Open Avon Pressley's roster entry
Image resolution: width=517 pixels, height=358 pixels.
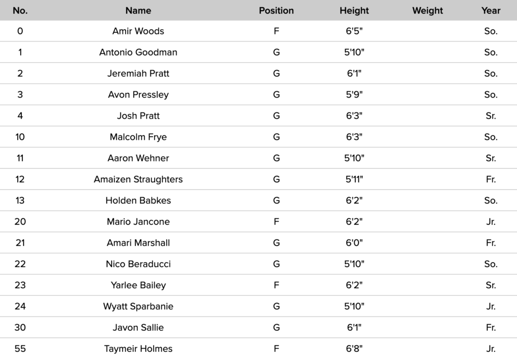pos(138,94)
